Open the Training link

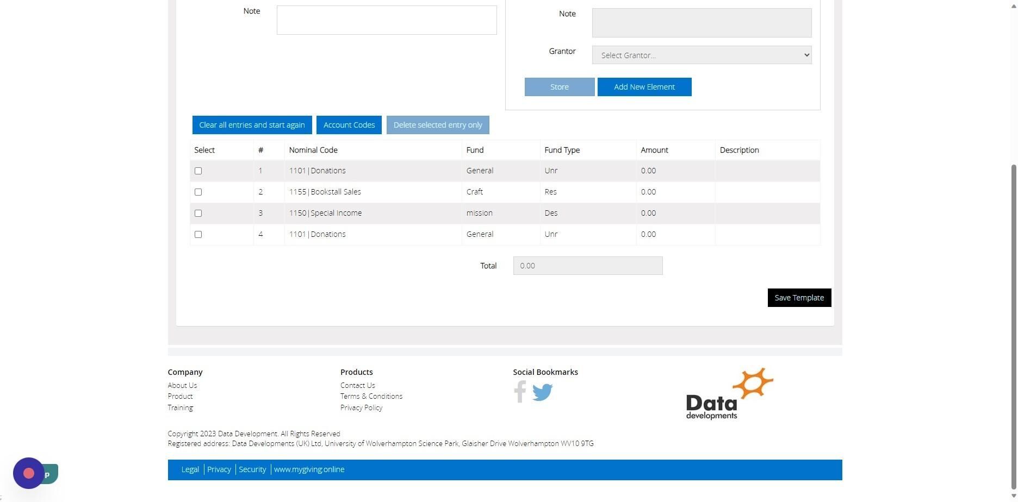pyautogui.click(x=180, y=407)
